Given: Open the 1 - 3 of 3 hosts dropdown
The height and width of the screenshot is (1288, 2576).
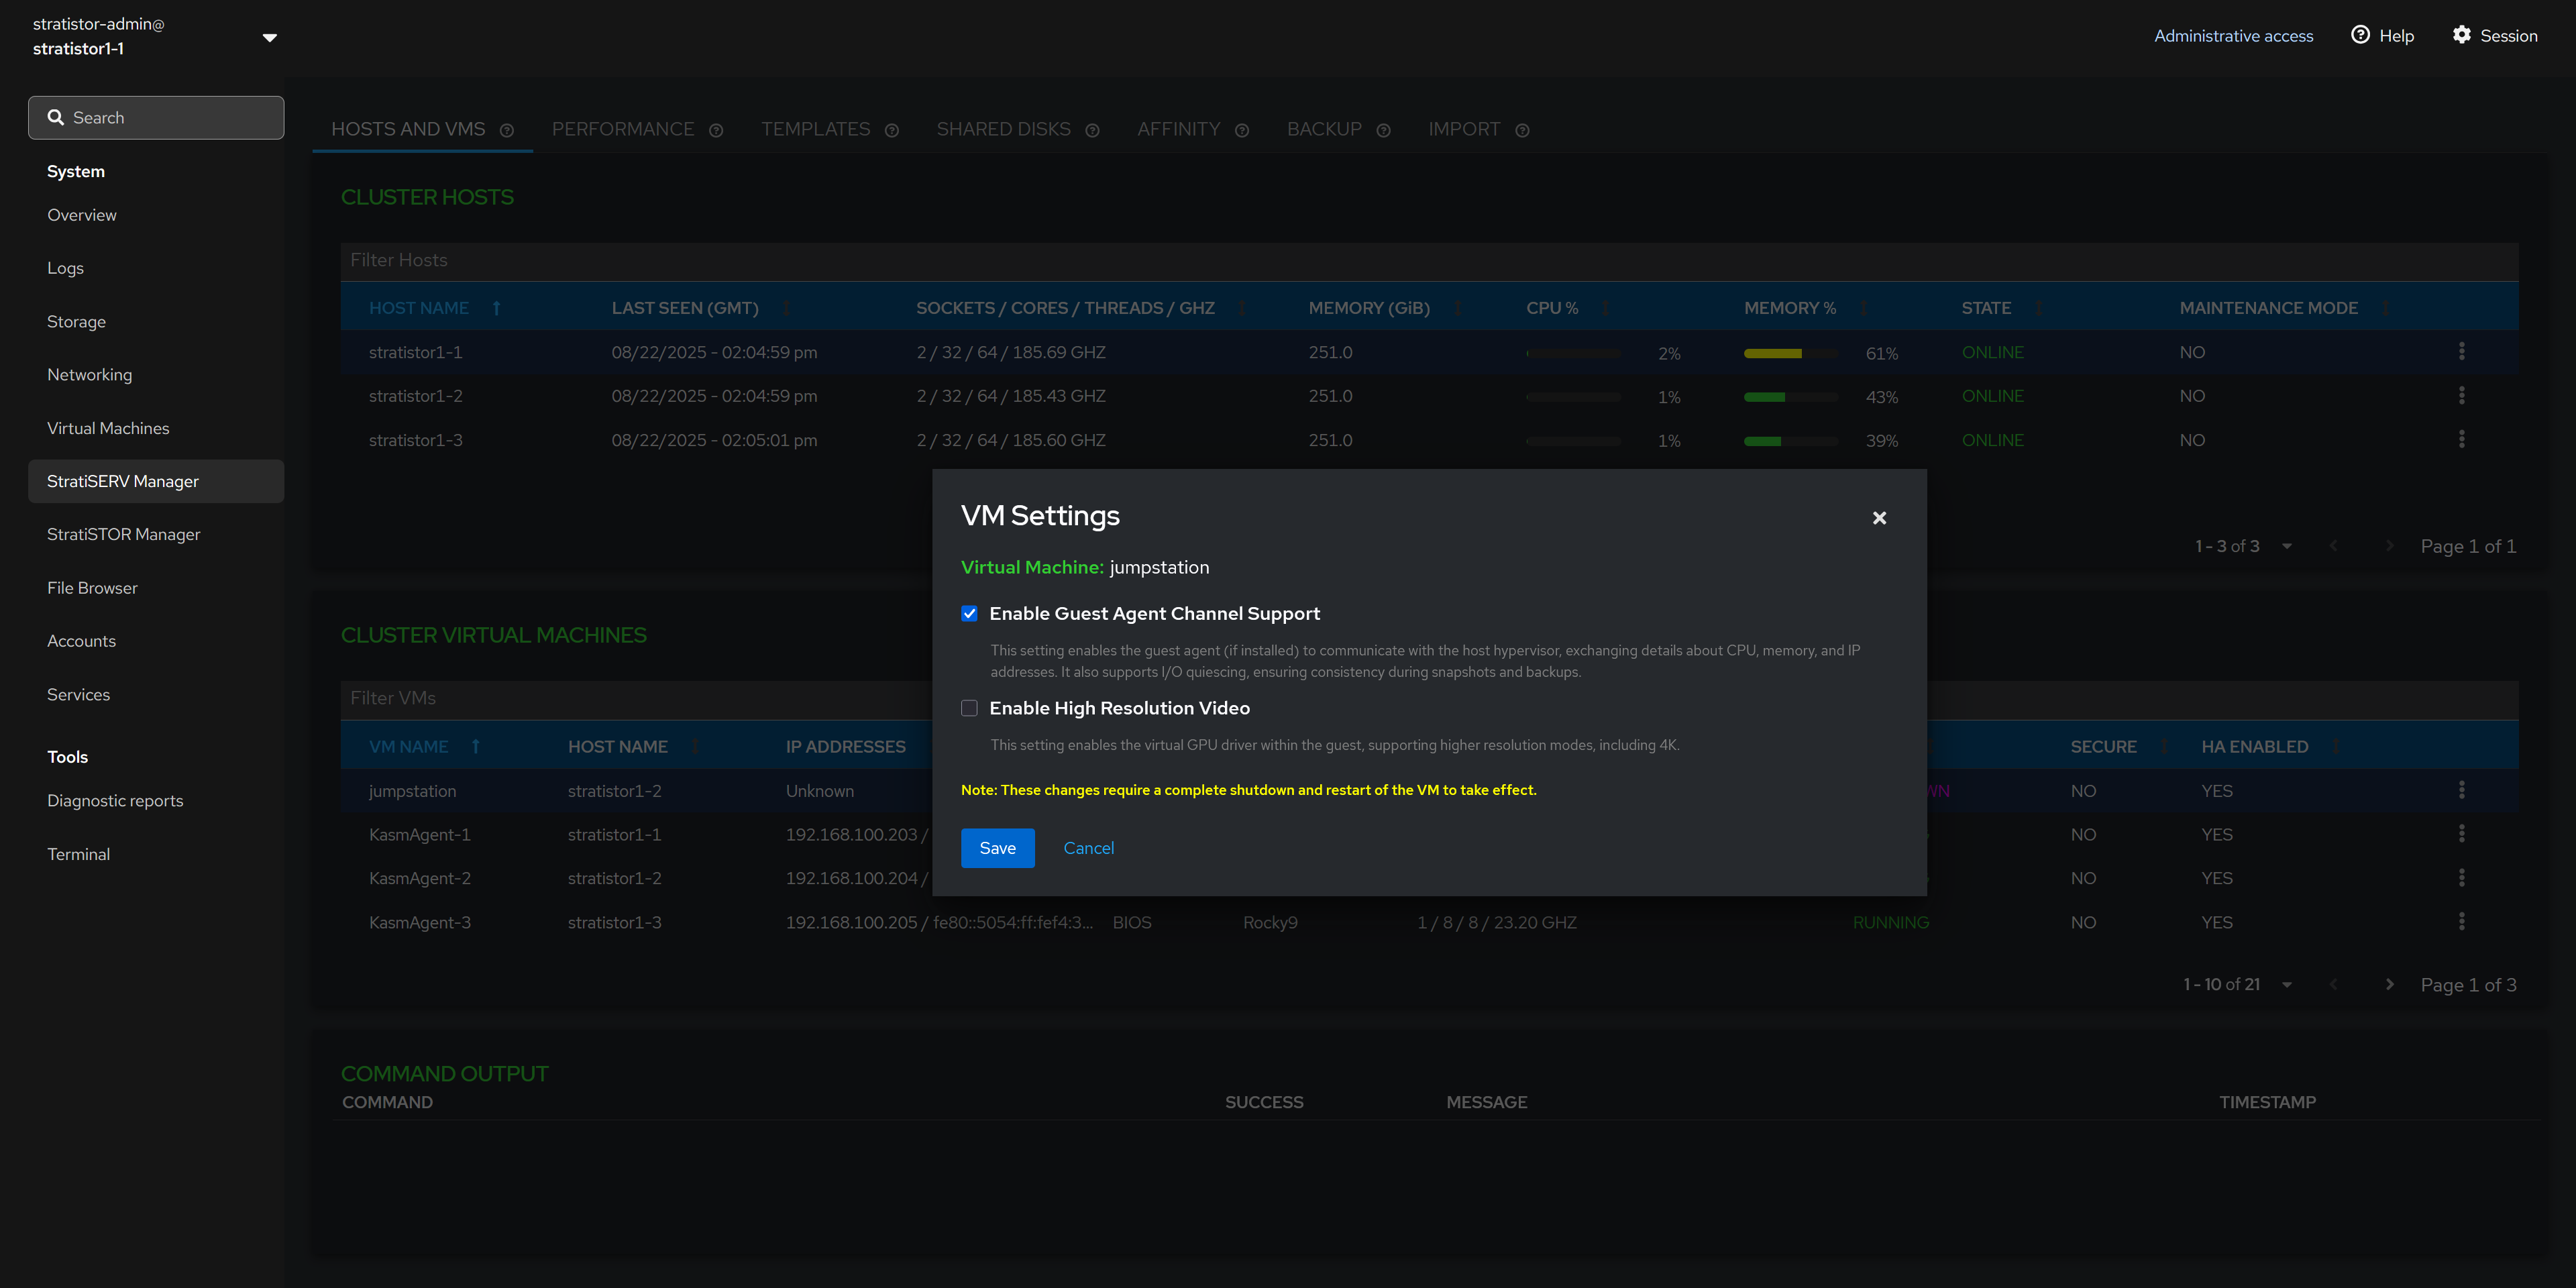Looking at the screenshot, I should point(2286,546).
